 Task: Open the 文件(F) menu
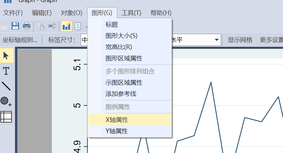[x=13, y=13]
